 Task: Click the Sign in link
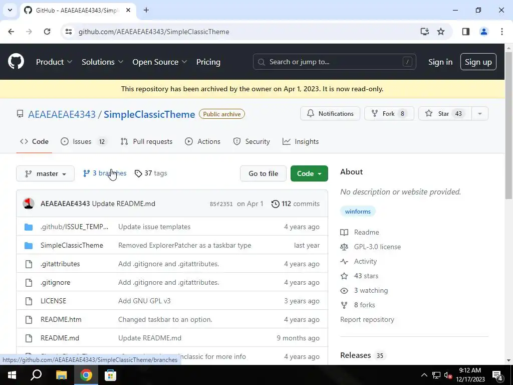pyautogui.click(x=440, y=62)
